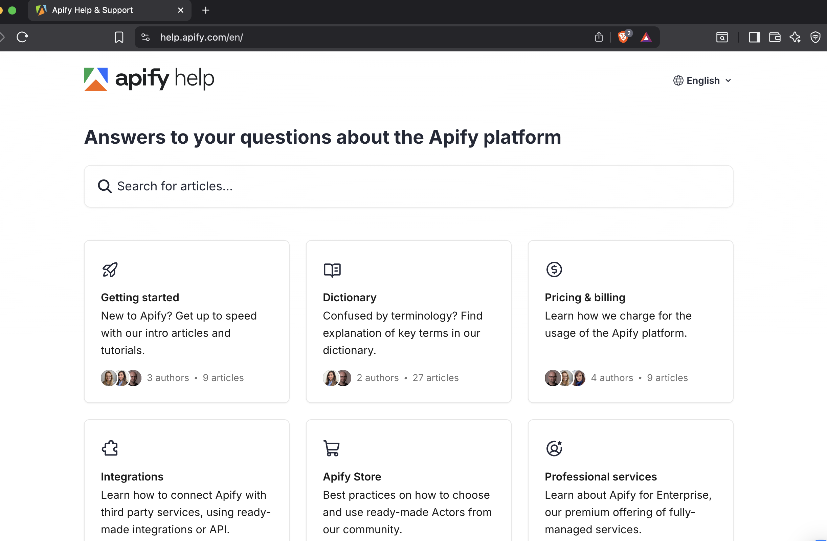Open Brave Shields lion icon
The image size is (827, 541).
[623, 37]
